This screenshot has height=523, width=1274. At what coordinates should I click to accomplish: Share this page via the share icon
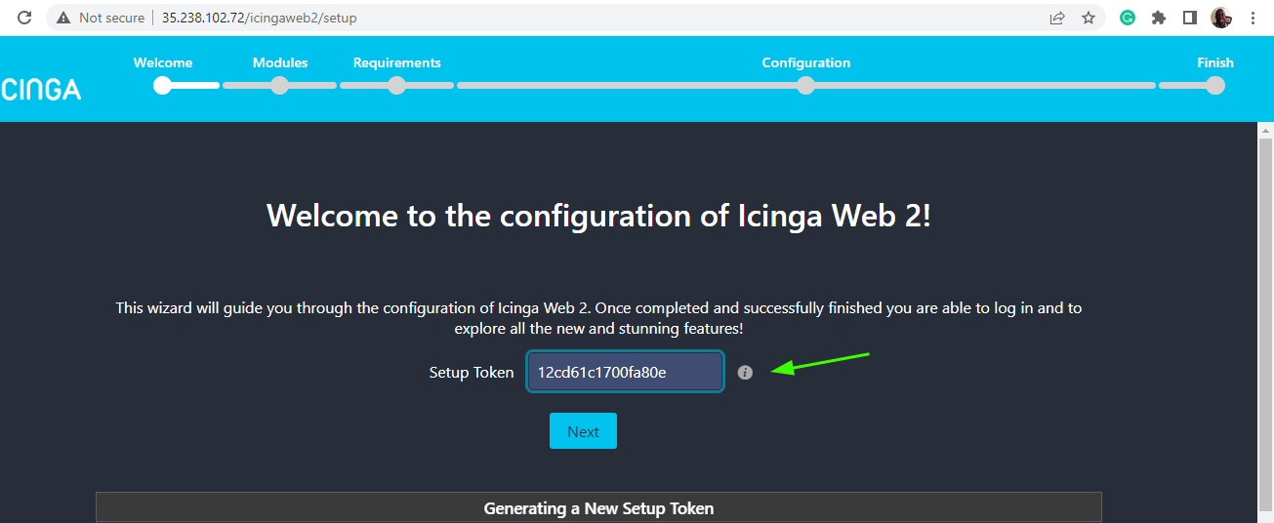click(x=1057, y=18)
